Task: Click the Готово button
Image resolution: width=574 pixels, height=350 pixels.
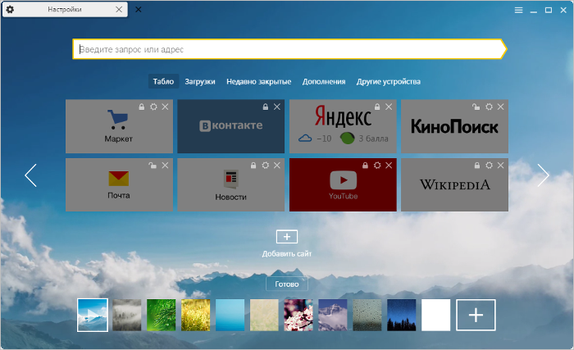Action: (x=287, y=284)
